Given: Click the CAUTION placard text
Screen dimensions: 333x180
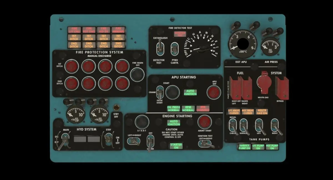Looking at the screenshot, I should [171, 130].
